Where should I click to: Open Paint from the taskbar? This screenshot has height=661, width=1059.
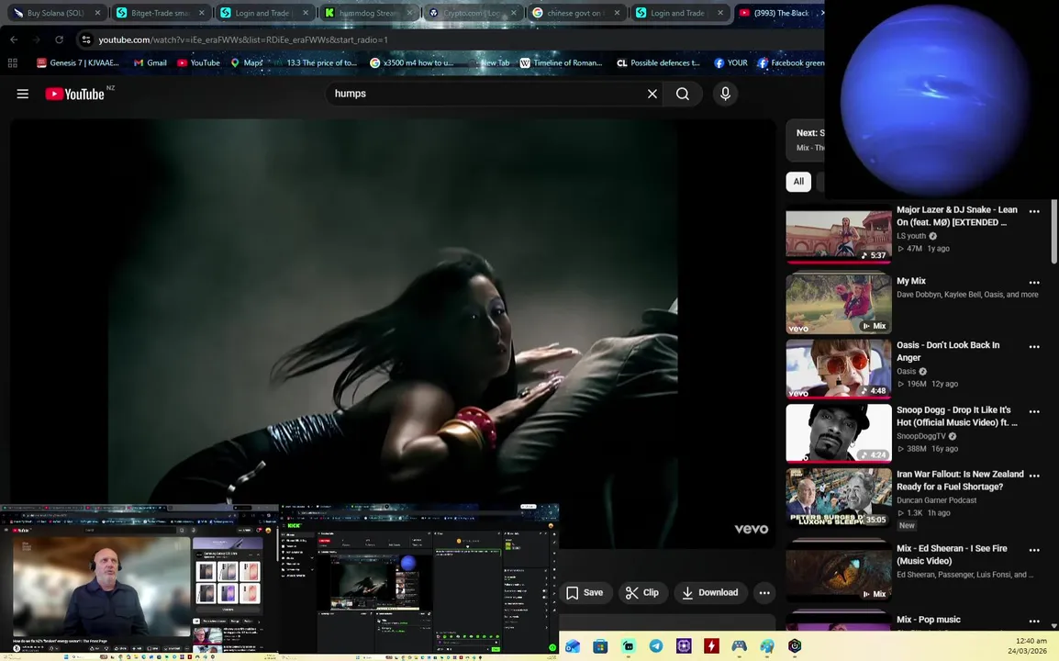click(766, 646)
